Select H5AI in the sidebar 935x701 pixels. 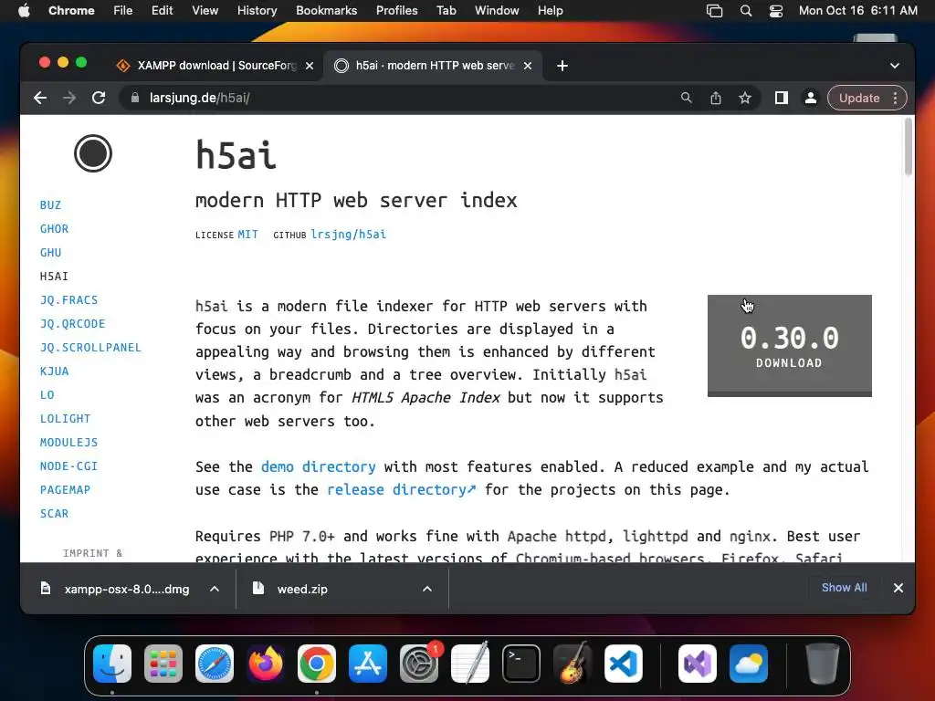54,276
